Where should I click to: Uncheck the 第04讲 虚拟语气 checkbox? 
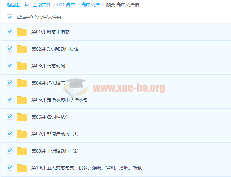point(10,83)
